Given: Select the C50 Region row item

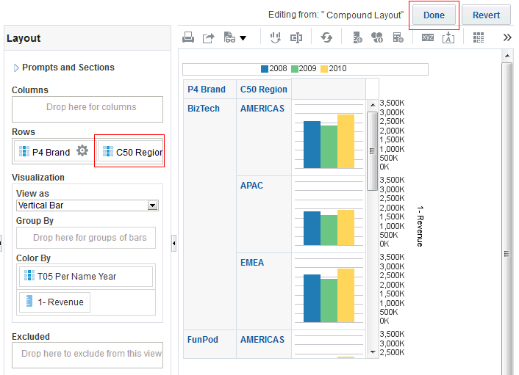Looking at the screenshot, I should (x=132, y=152).
